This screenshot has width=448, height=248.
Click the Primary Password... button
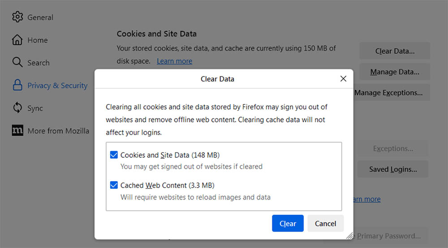391,236
